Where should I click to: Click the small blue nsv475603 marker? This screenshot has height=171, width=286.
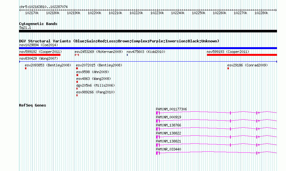[x=127, y=55]
